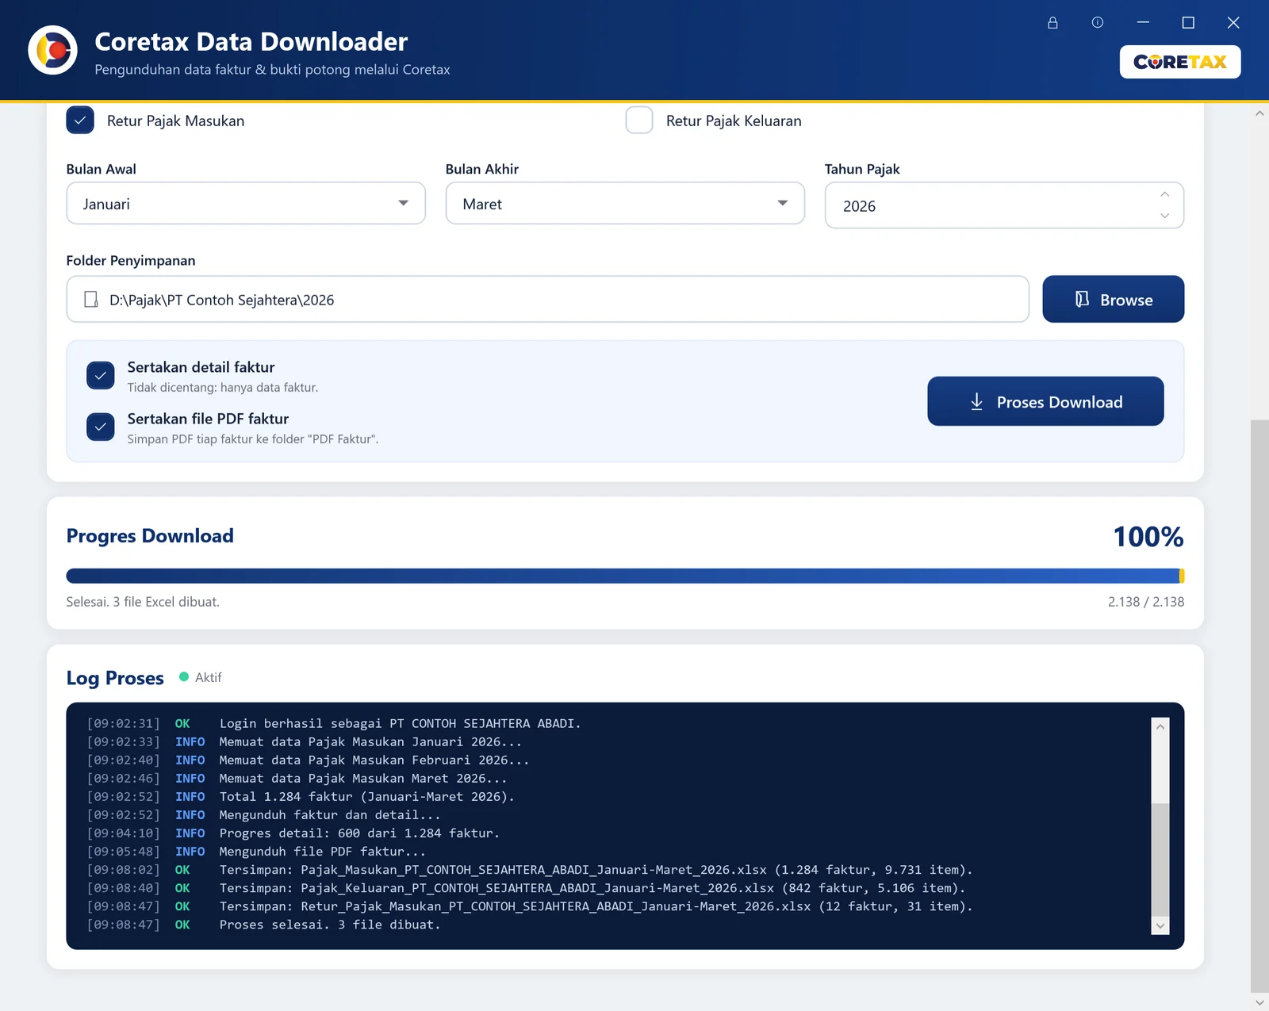Image resolution: width=1269 pixels, height=1011 pixels.
Task: Click the log panel scroll down arrow
Action: click(1160, 925)
